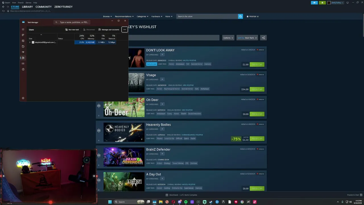364x205 pixels.
Task: Open the Windows Start menu
Action: tap(110, 202)
